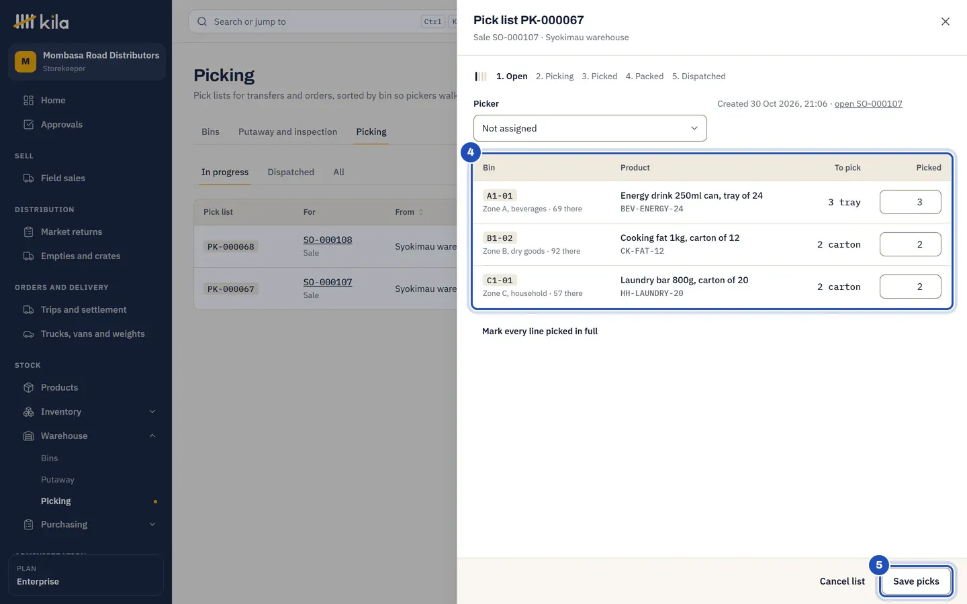Click picked quantity for Cooking fat

[911, 244]
